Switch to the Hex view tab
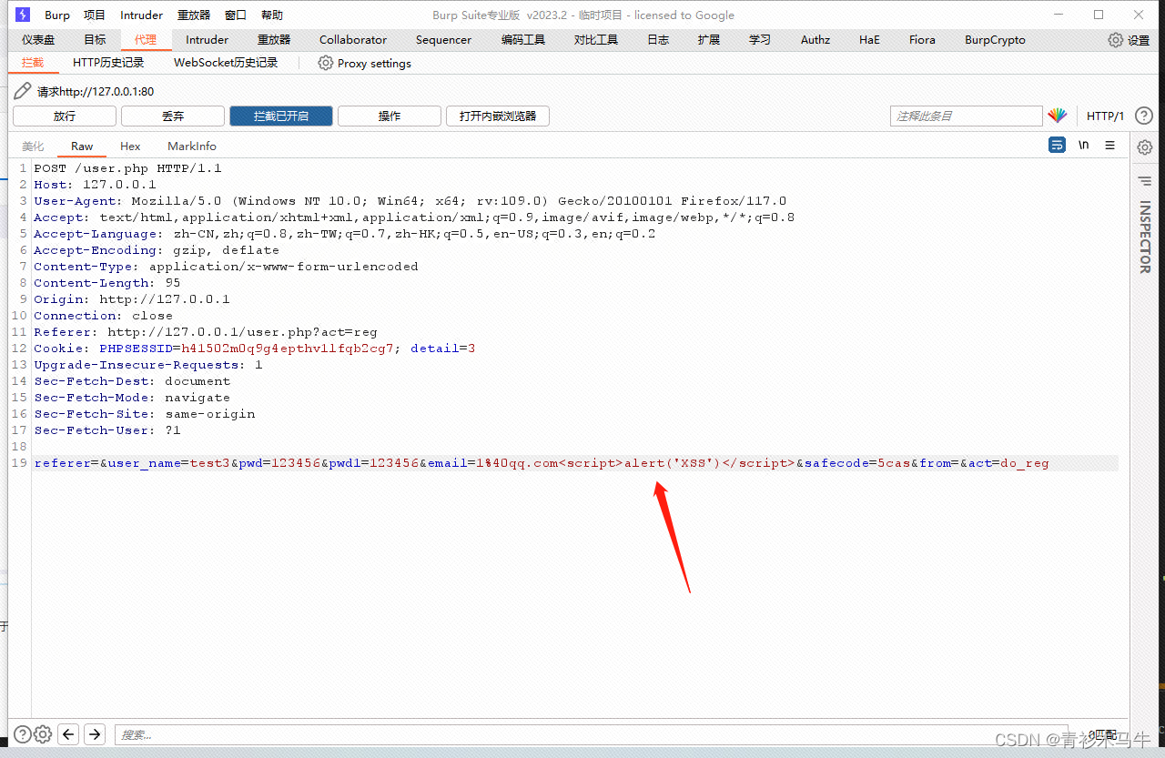1165x758 pixels. point(130,146)
